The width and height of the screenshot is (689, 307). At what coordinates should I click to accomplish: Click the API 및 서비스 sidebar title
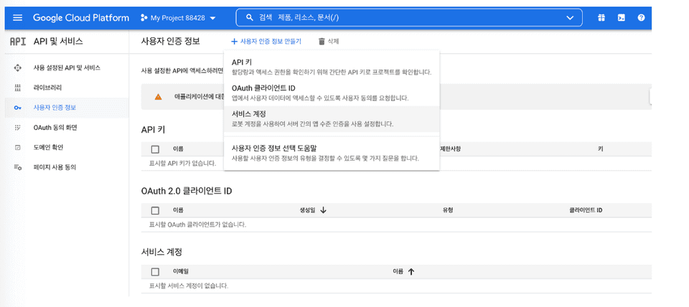[x=58, y=42]
